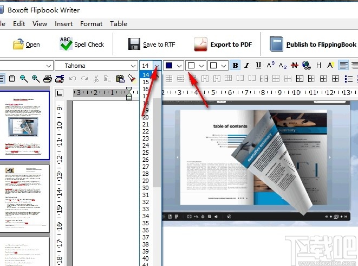
Task: Expand the background color dropdown arrow
Action: (201, 66)
